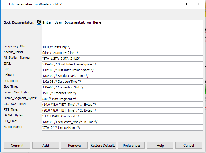206x153 pixels.
Task: Click the Remove button
Action: click(x=74, y=146)
